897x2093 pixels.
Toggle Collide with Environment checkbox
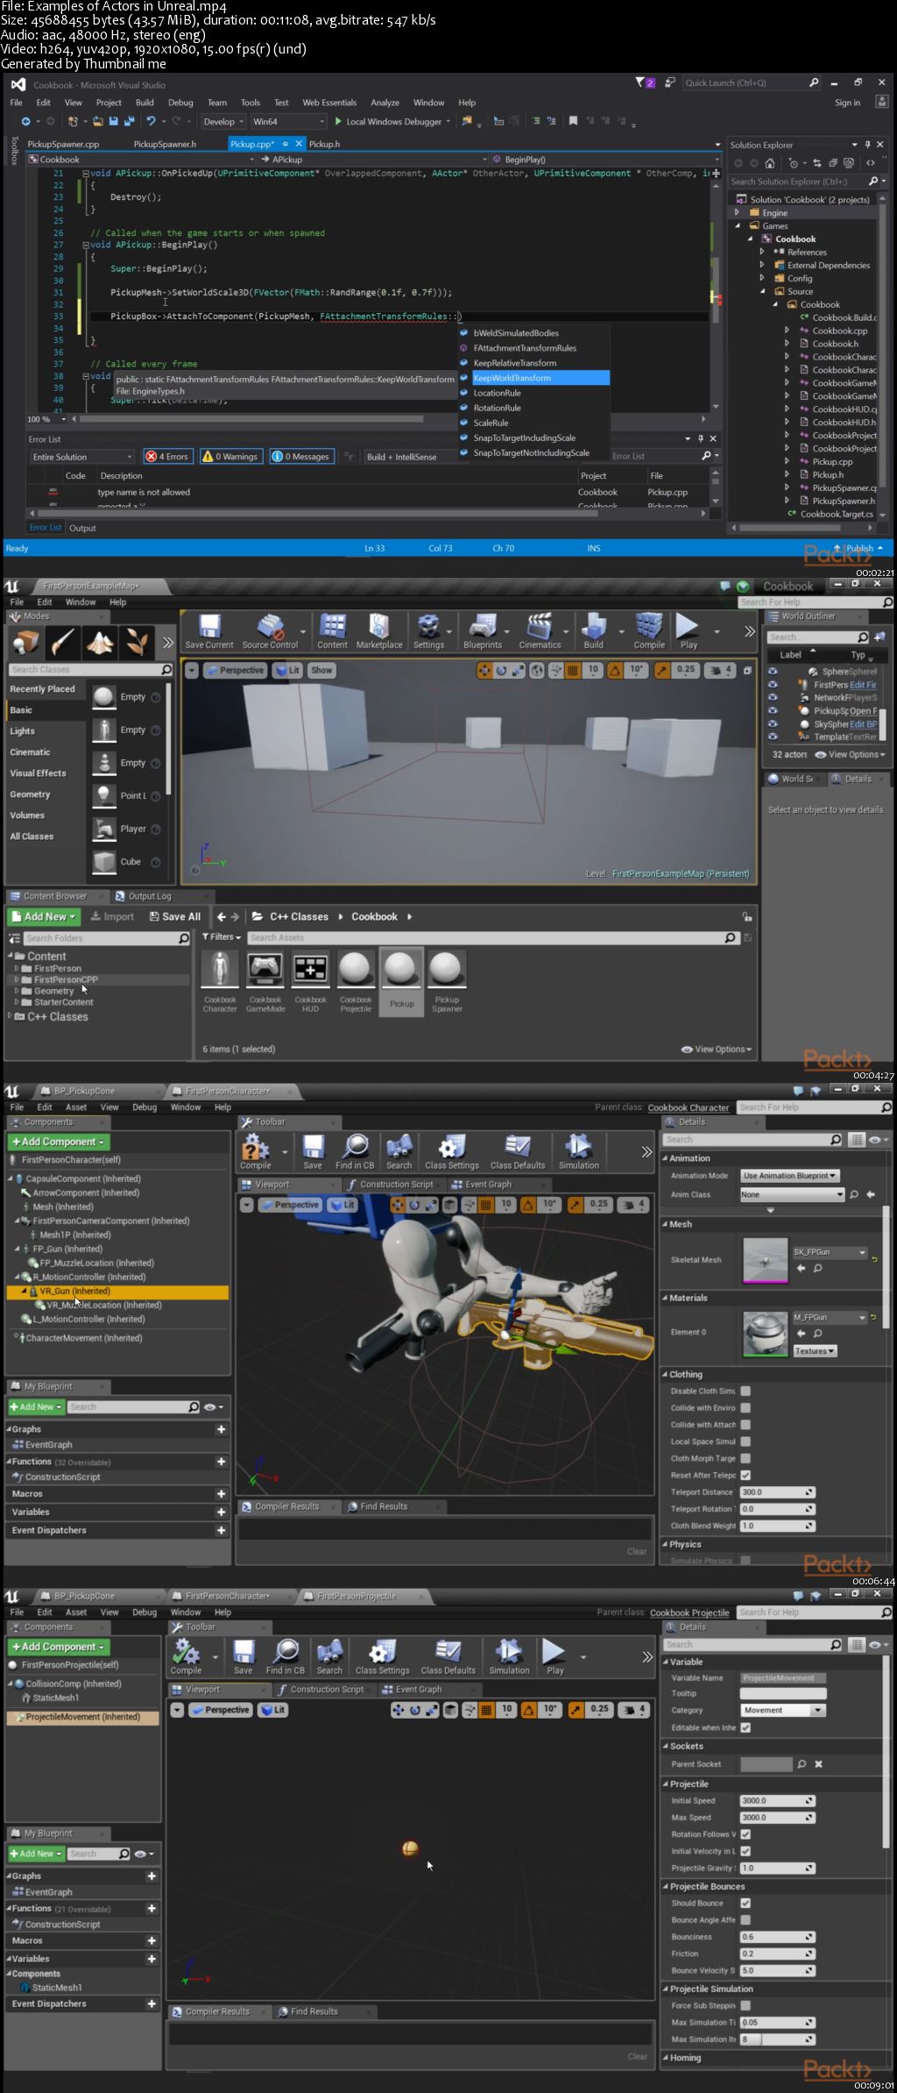tap(745, 1407)
